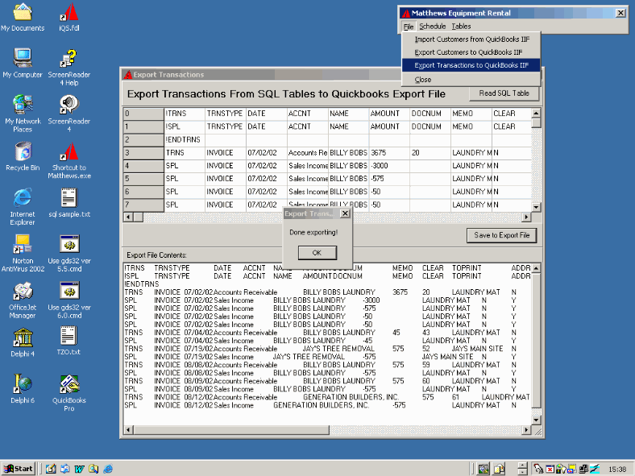Click OK in the Done exporting dialog

[317, 253]
